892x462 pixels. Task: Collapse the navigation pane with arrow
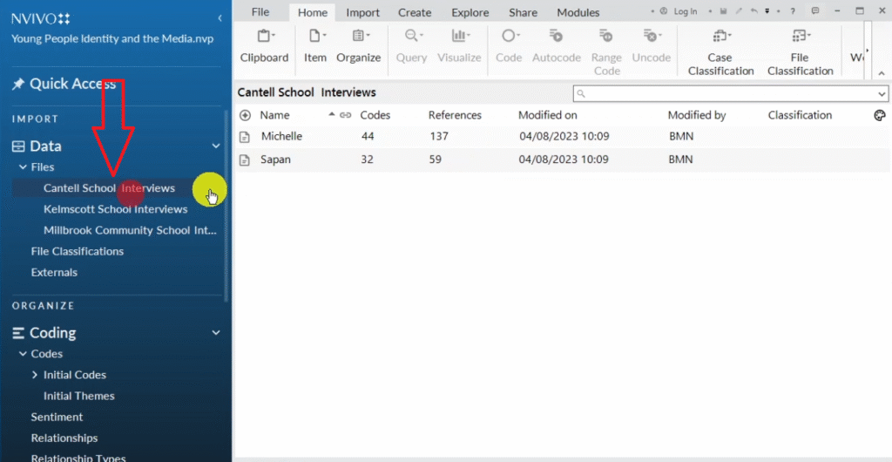point(220,17)
